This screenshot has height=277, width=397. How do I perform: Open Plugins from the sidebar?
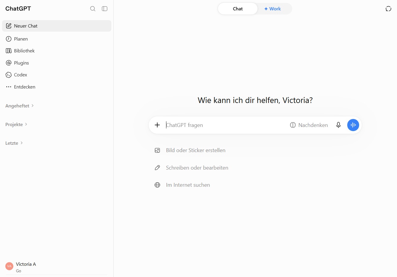click(x=57, y=63)
